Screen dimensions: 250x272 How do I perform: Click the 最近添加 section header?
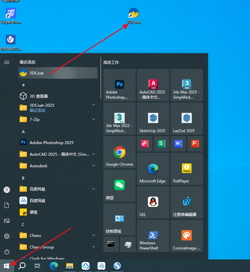(x=27, y=62)
